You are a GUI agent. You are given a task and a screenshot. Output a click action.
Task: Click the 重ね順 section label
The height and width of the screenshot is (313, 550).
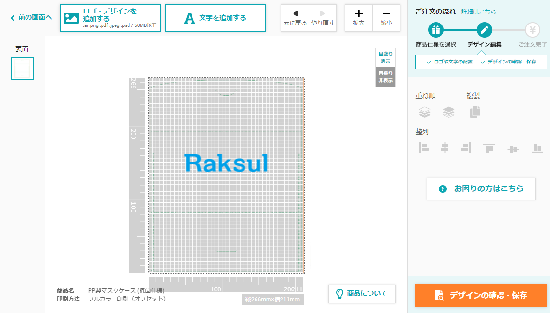point(425,96)
